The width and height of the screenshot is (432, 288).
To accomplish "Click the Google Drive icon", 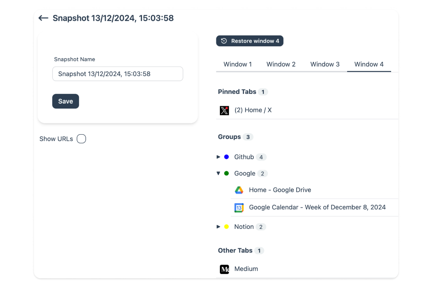I will [x=239, y=190].
